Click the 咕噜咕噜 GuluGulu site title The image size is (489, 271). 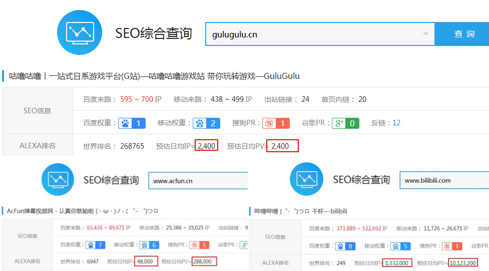[154, 76]
